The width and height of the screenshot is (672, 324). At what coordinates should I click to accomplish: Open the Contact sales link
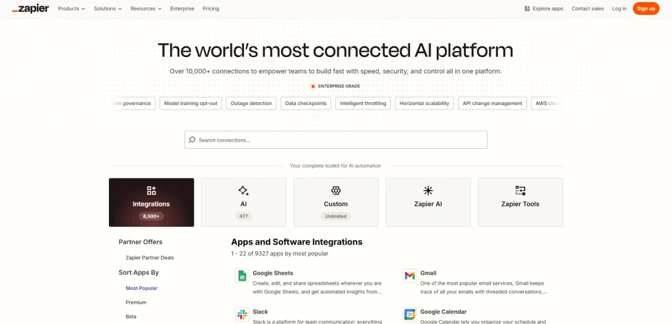[587, 9]
